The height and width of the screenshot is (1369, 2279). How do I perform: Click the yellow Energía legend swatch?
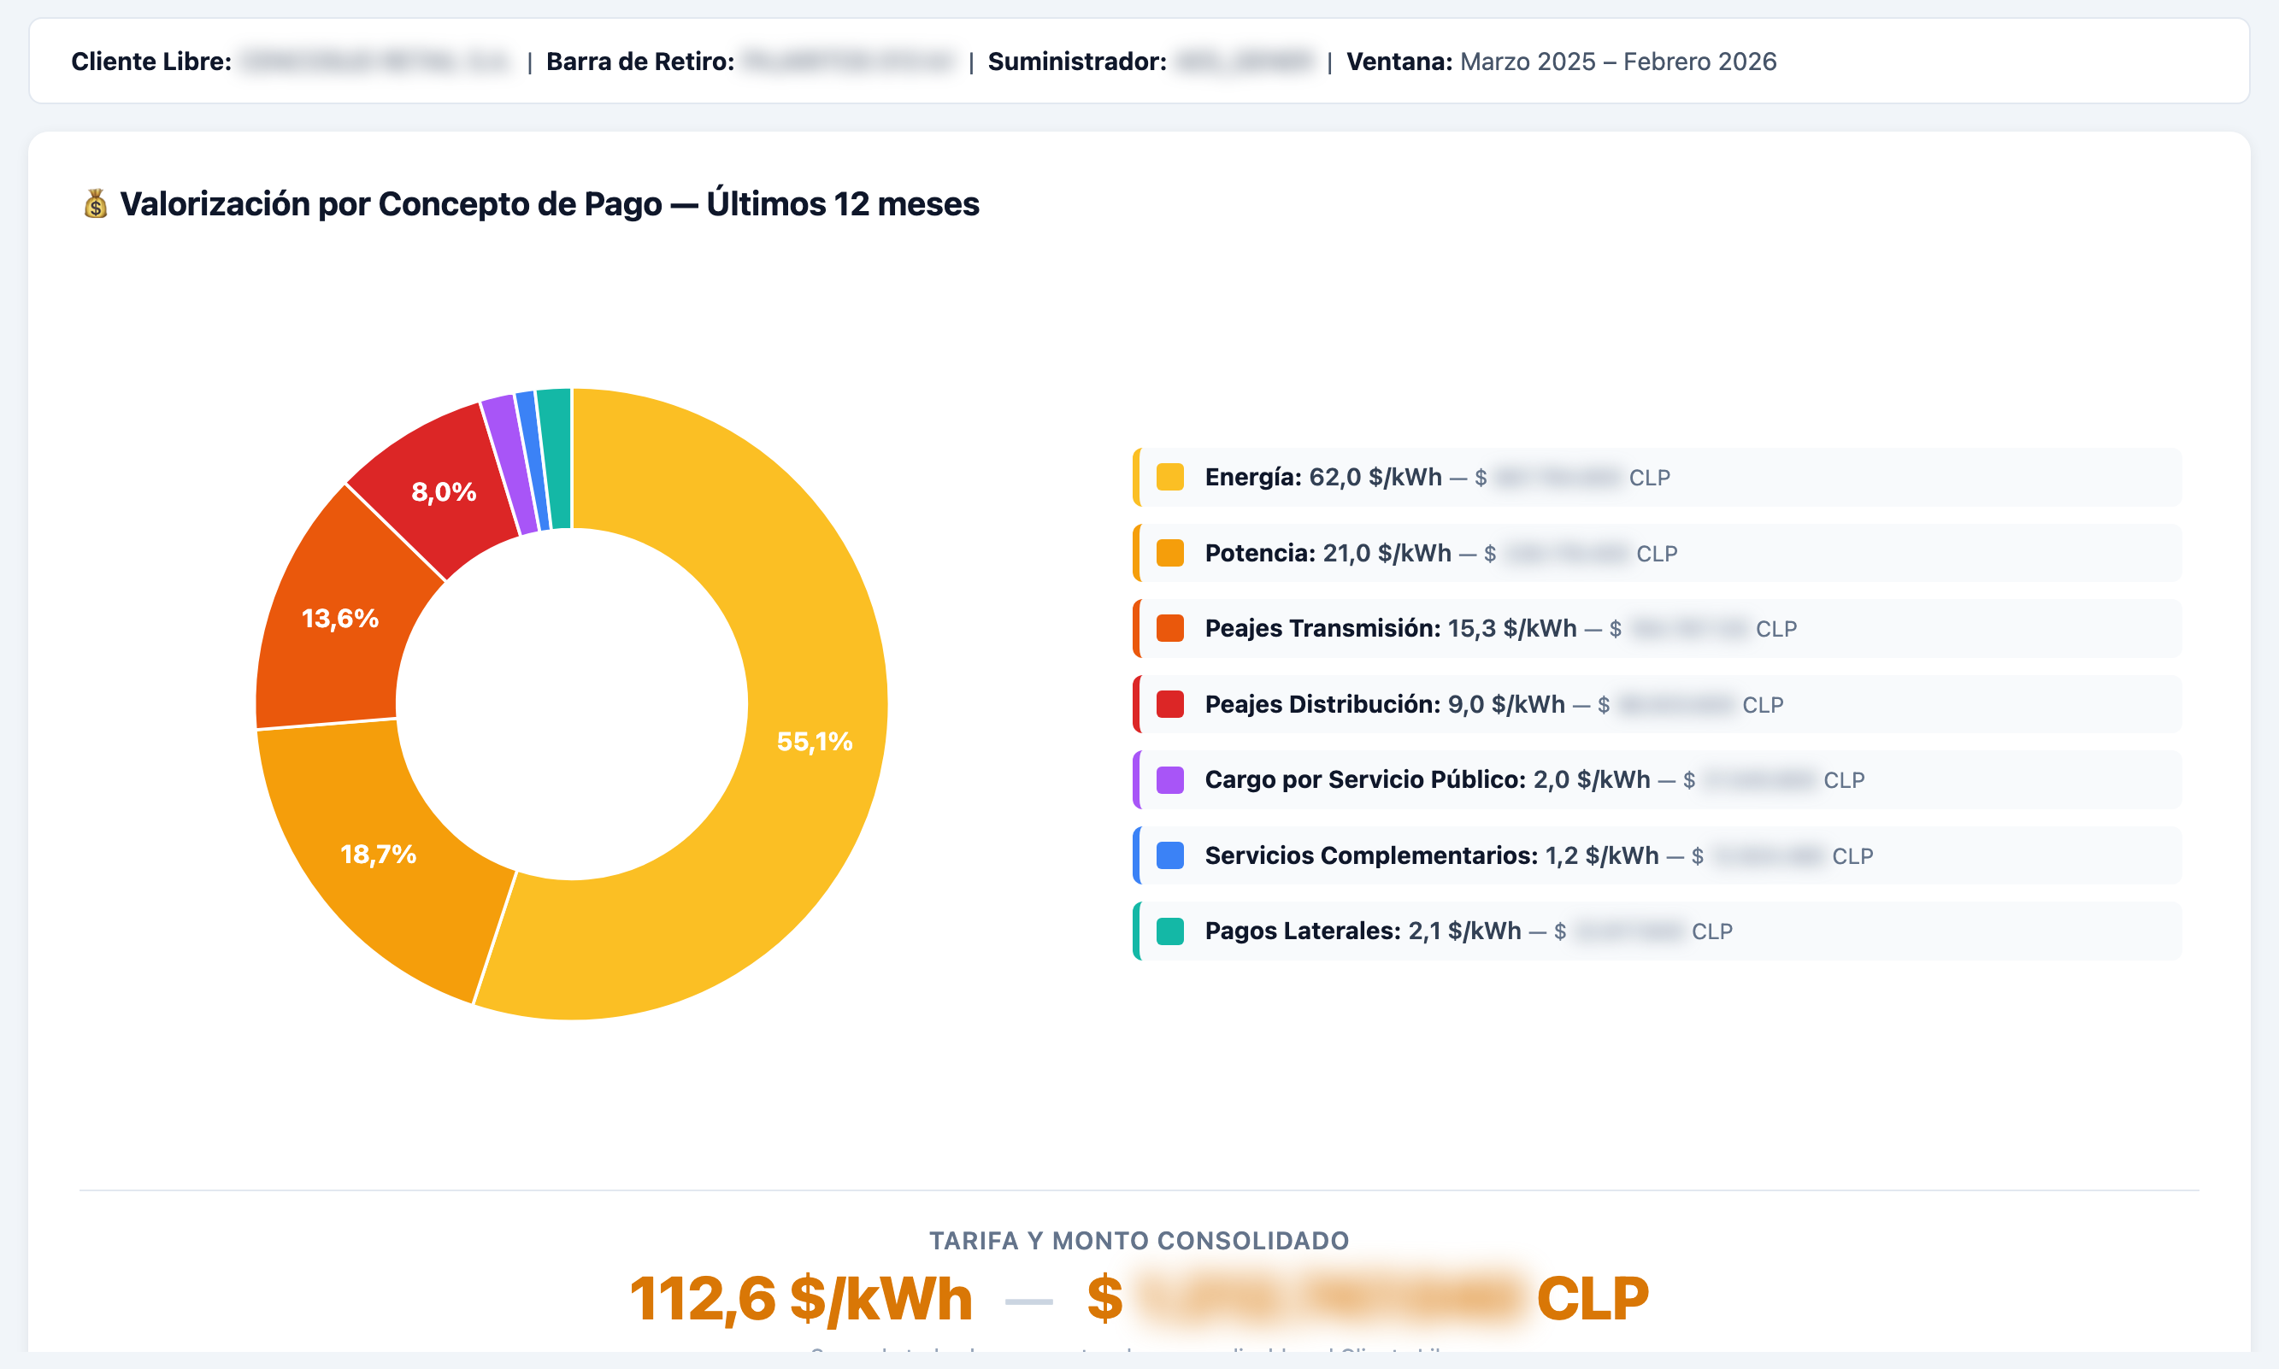coord(1170,477)
